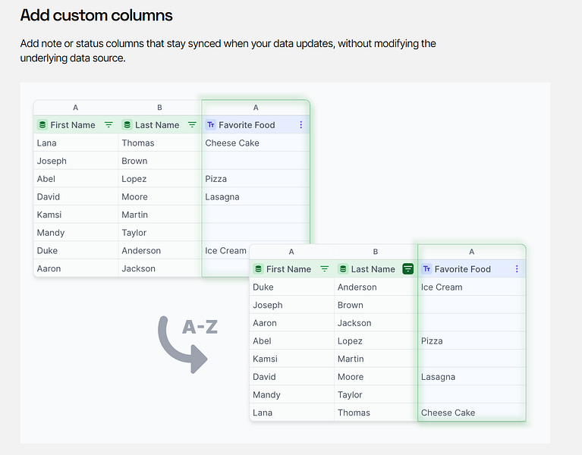Click column letter A above First Name in upper table
This screenshot has height=455, width=582.
click(x=75, y=108)
